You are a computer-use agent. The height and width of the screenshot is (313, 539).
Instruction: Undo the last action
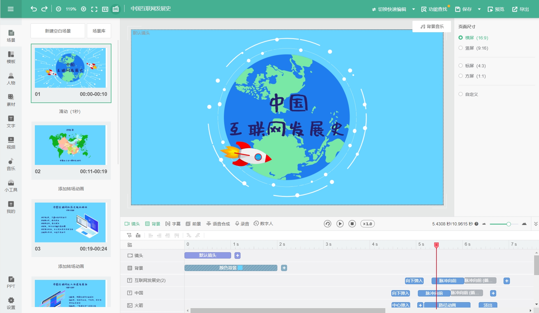point(34,9)
